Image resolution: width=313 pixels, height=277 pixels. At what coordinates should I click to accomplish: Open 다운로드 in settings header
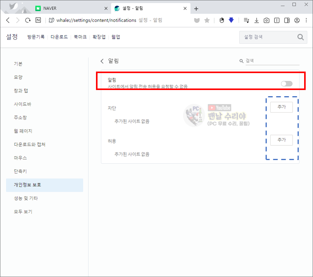[x=59, y=37]
